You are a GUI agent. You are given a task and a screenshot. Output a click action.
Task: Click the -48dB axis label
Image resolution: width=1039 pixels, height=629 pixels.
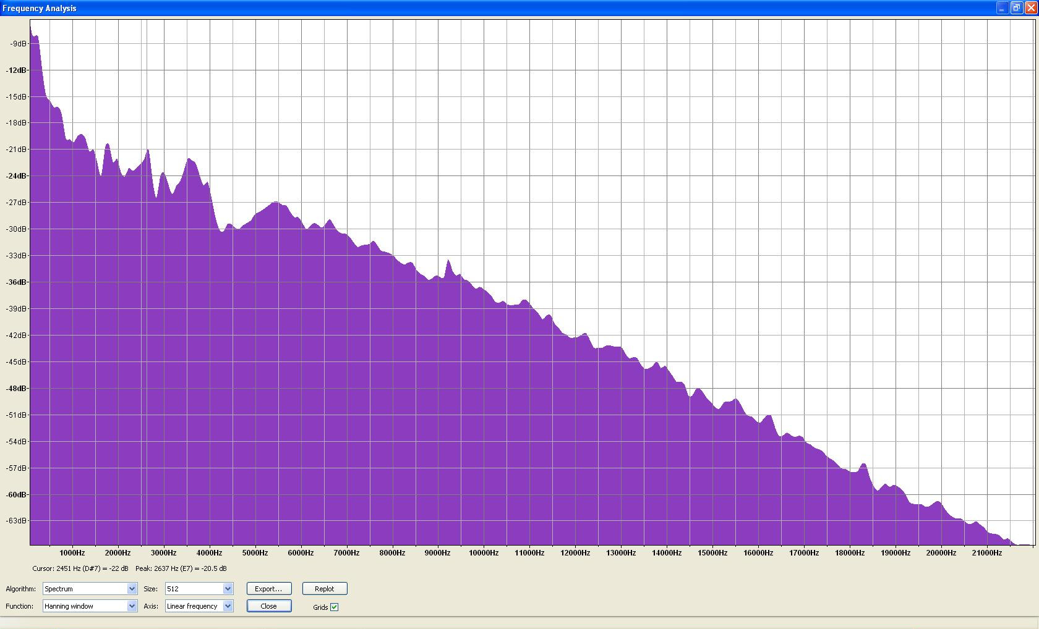(x=17, y=389)
